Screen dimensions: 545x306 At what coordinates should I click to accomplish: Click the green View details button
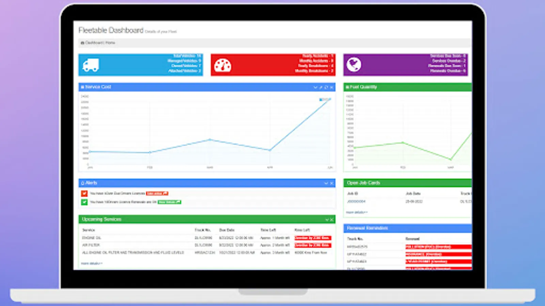[x=169, y=202]
